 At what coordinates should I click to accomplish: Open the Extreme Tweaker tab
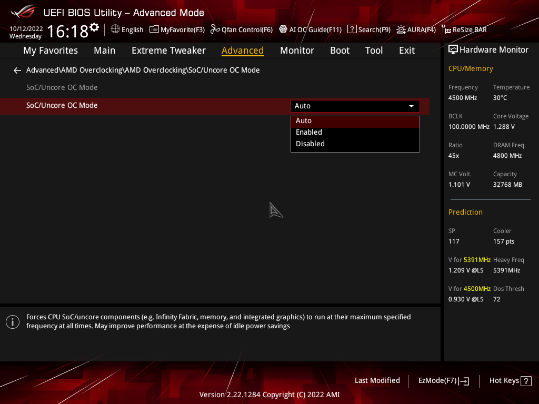[x=168, y=50]
